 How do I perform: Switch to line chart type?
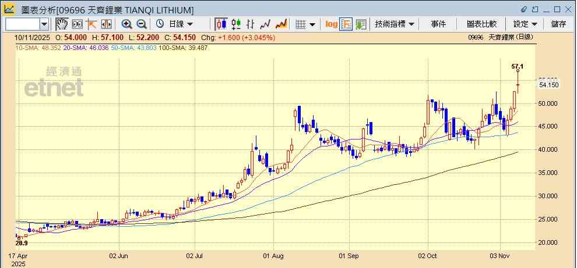[x=266, y=24]
